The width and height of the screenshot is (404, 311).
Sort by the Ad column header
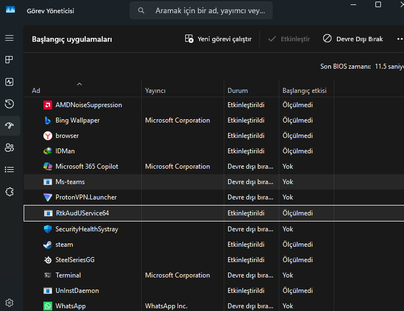coord(36,91)
